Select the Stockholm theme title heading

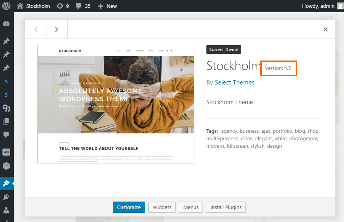point(234,66)
